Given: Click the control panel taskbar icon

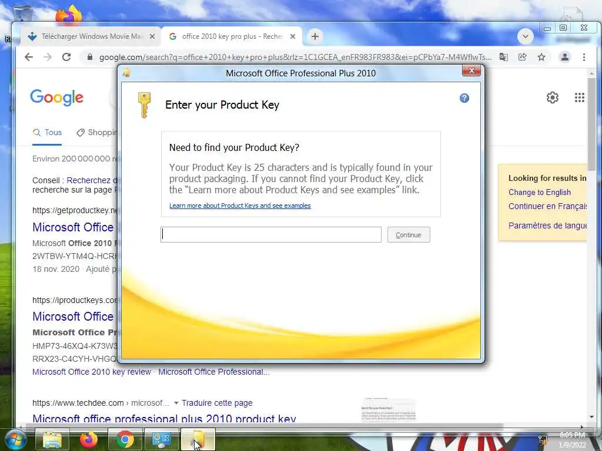Looking at the screenshot, I should [161, 439].
